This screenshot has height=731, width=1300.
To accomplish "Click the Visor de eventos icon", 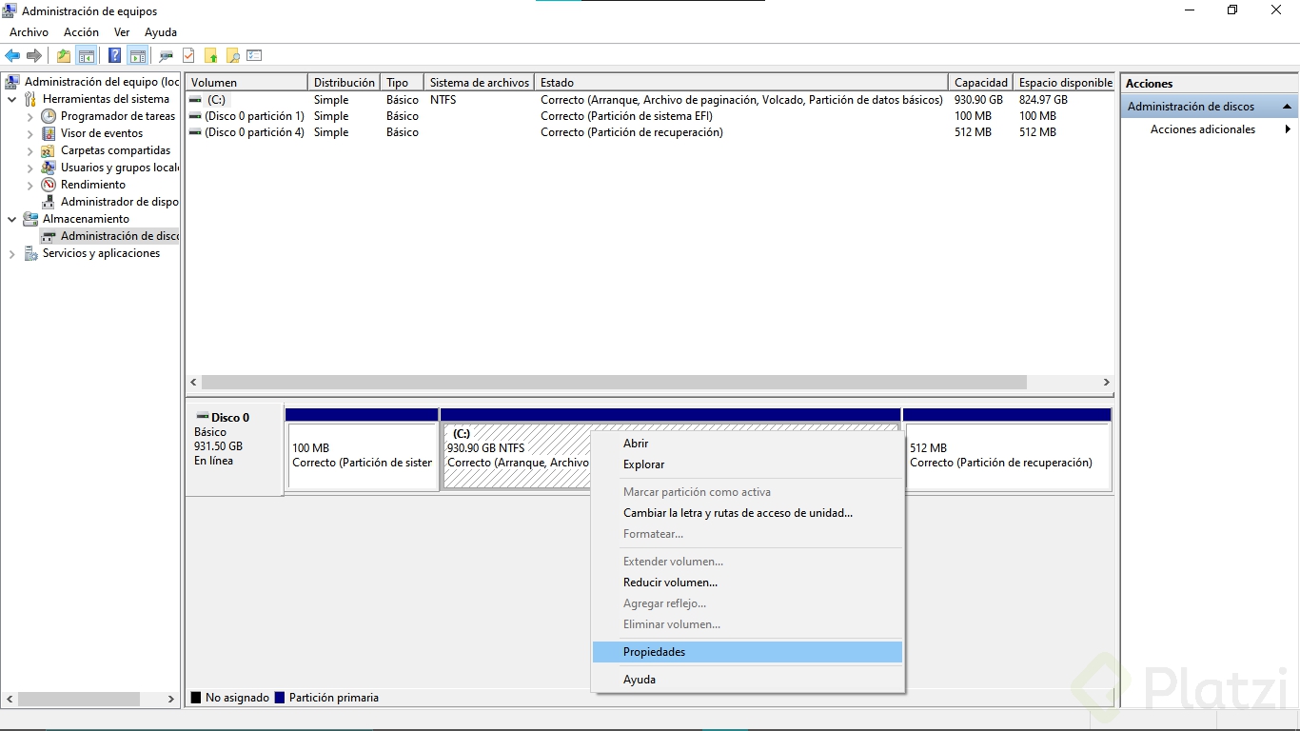I will pos(49,133).
